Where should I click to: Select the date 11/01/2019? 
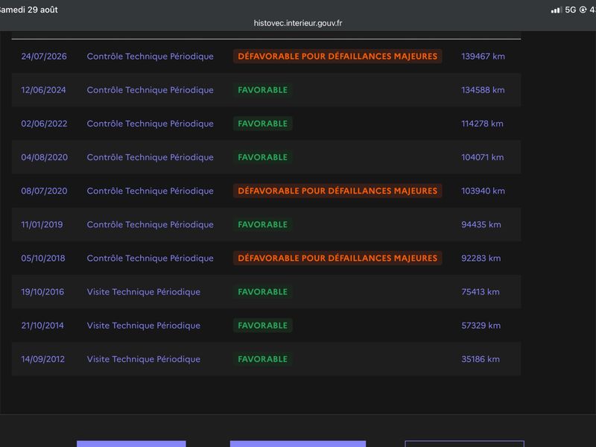point(42,225)
